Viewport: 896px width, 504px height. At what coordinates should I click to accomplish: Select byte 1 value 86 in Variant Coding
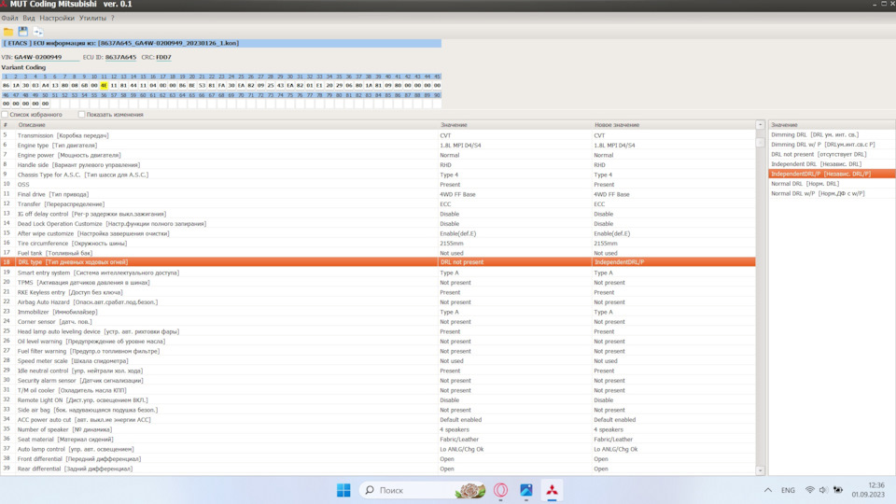click(x=6, y=86)
